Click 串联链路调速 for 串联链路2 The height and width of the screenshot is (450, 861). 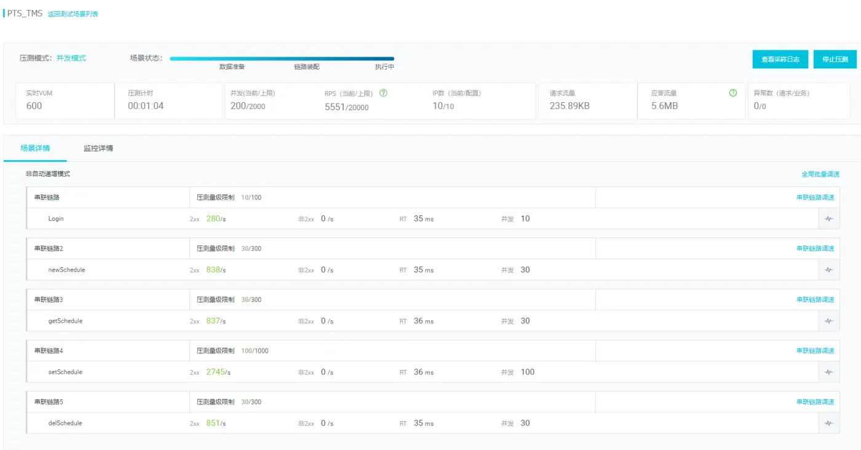point(815,249)
